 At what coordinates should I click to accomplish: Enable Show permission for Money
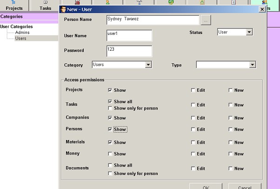110,154
